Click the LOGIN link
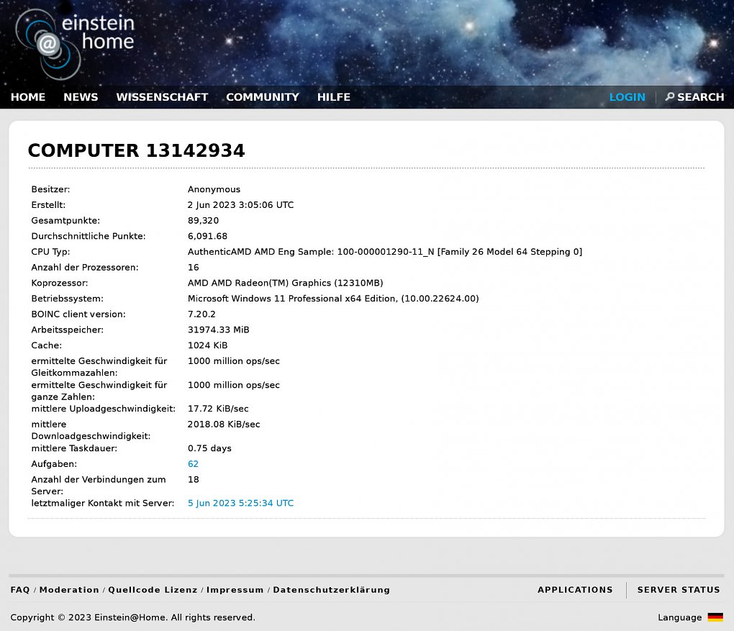Image resolution: width=734 pixels, height=631 pixels. [x=627, y=97]
